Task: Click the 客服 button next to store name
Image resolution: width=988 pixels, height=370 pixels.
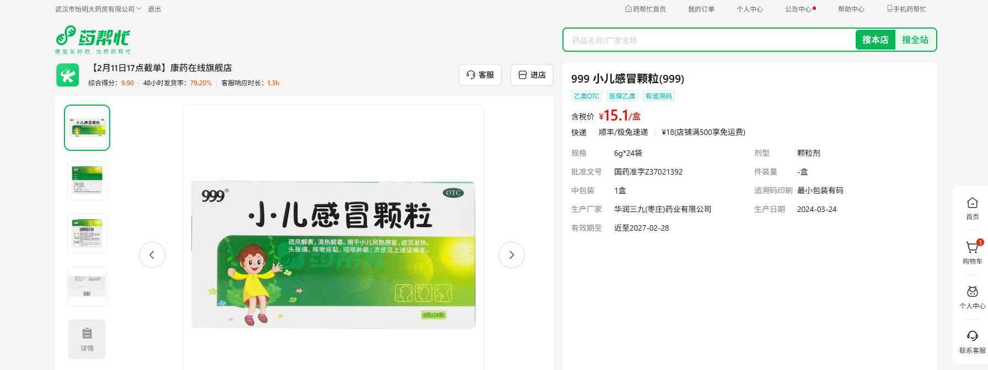Action: coord(480,75)
